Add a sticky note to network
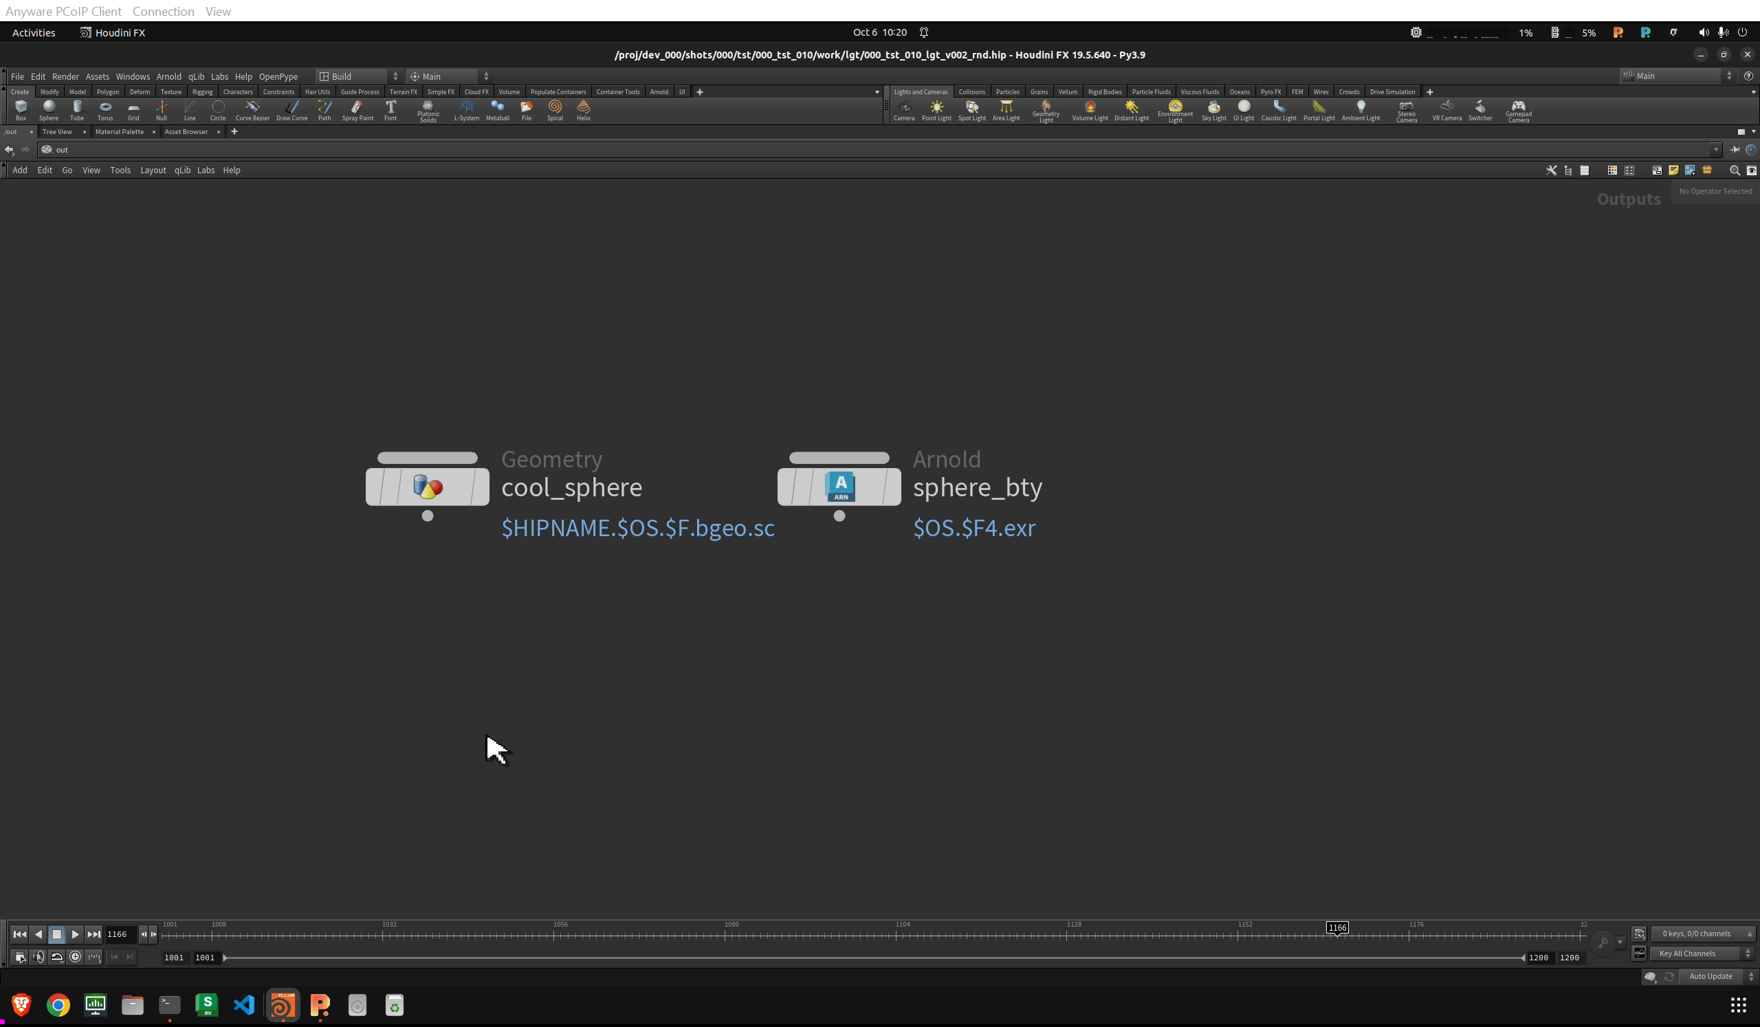Viewport: 1760px width, 1027px height. tap(1673, 170)
